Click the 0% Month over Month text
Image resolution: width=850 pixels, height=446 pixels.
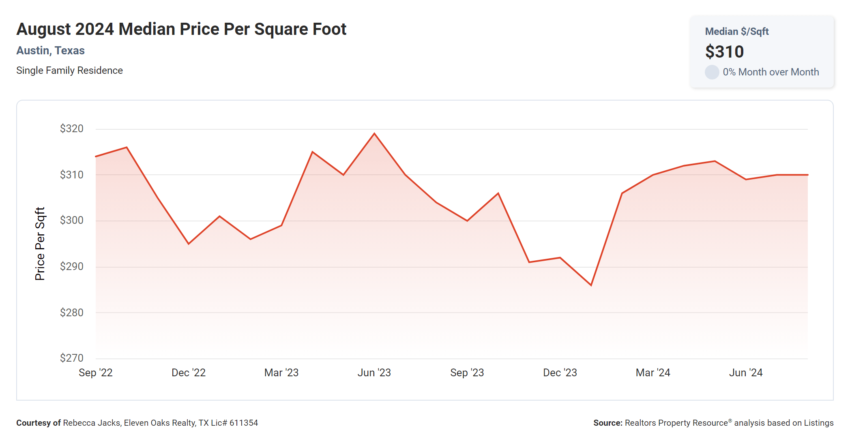(771, 72)
